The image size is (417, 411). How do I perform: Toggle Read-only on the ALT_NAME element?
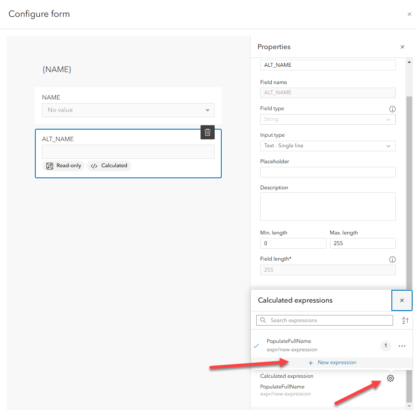coord(63,165)
